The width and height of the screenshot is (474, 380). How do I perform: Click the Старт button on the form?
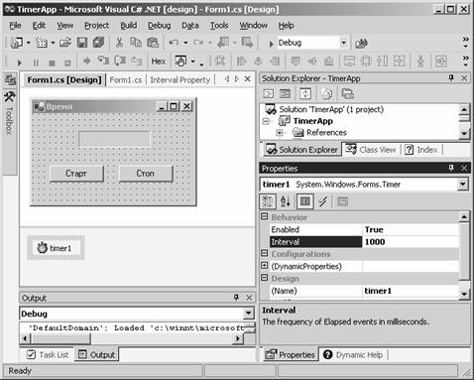click(x=76, y=174)
